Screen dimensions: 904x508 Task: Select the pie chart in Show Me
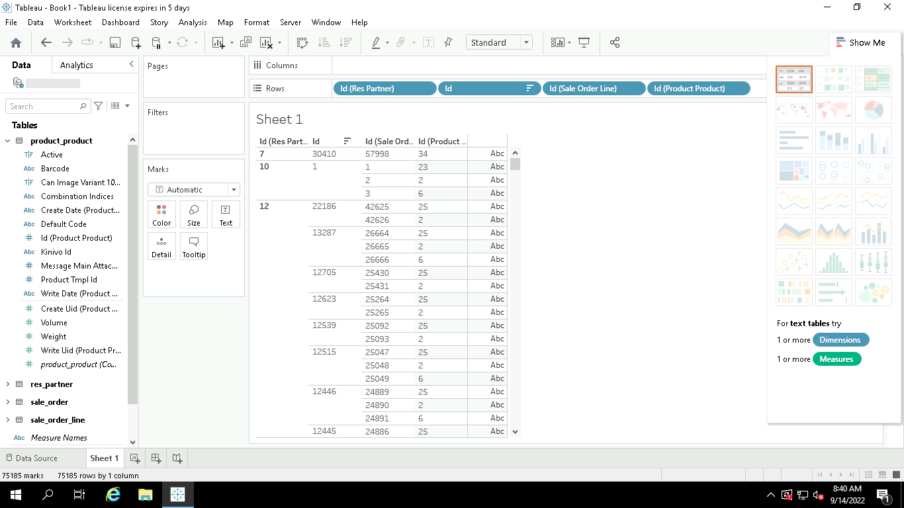click(x=874, y=110)
